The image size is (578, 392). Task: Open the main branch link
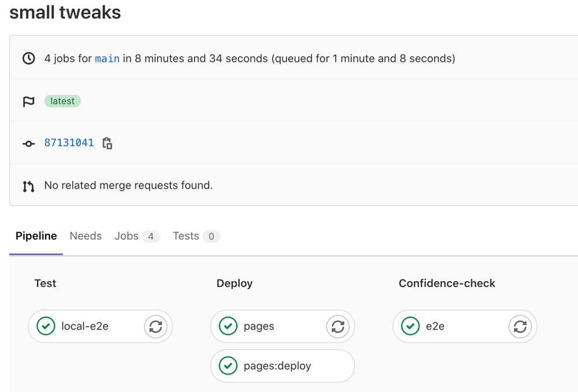pyautogui.click(x=107, y=59)
